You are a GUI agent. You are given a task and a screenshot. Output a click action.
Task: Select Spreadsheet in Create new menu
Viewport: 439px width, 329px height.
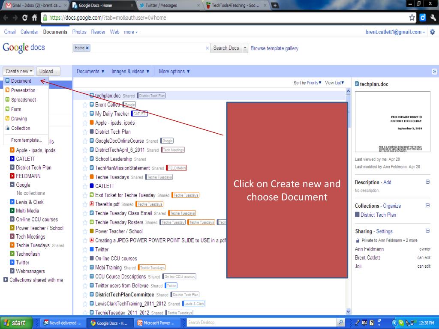(26, 100)
